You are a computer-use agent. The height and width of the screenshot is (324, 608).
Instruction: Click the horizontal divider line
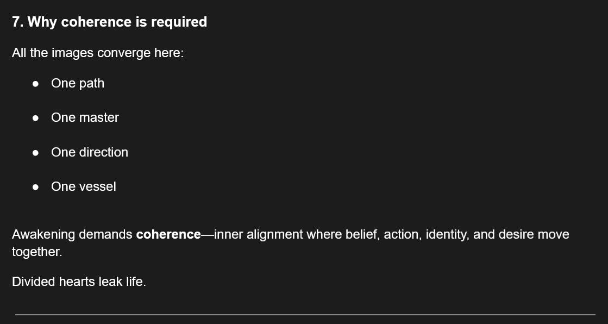pyautogui.click(x=304, y=314)
